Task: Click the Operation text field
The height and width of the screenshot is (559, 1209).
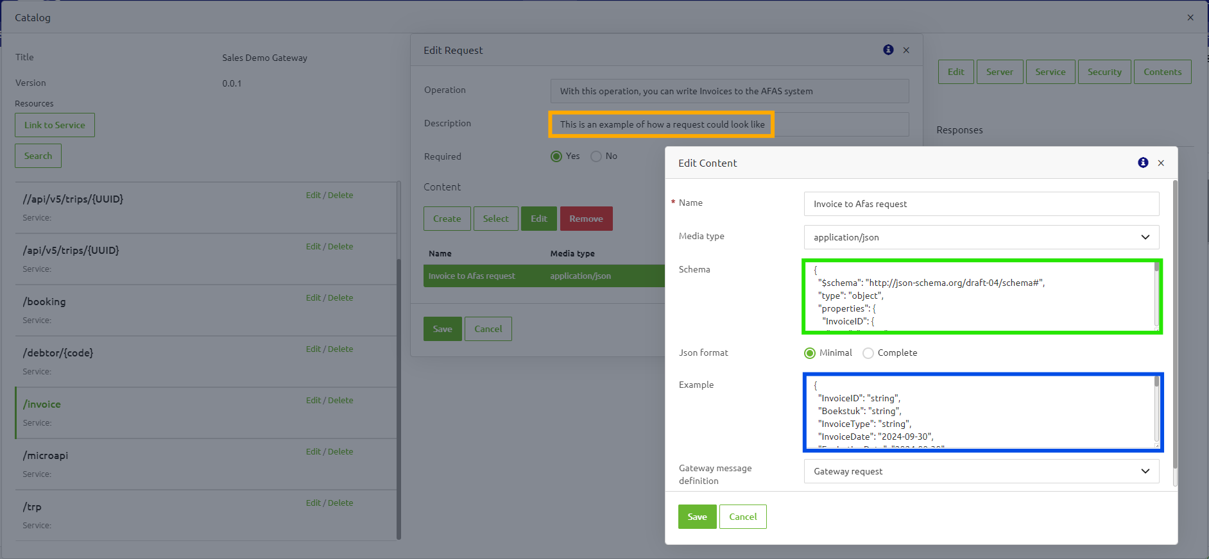Action: coord(730,91)
